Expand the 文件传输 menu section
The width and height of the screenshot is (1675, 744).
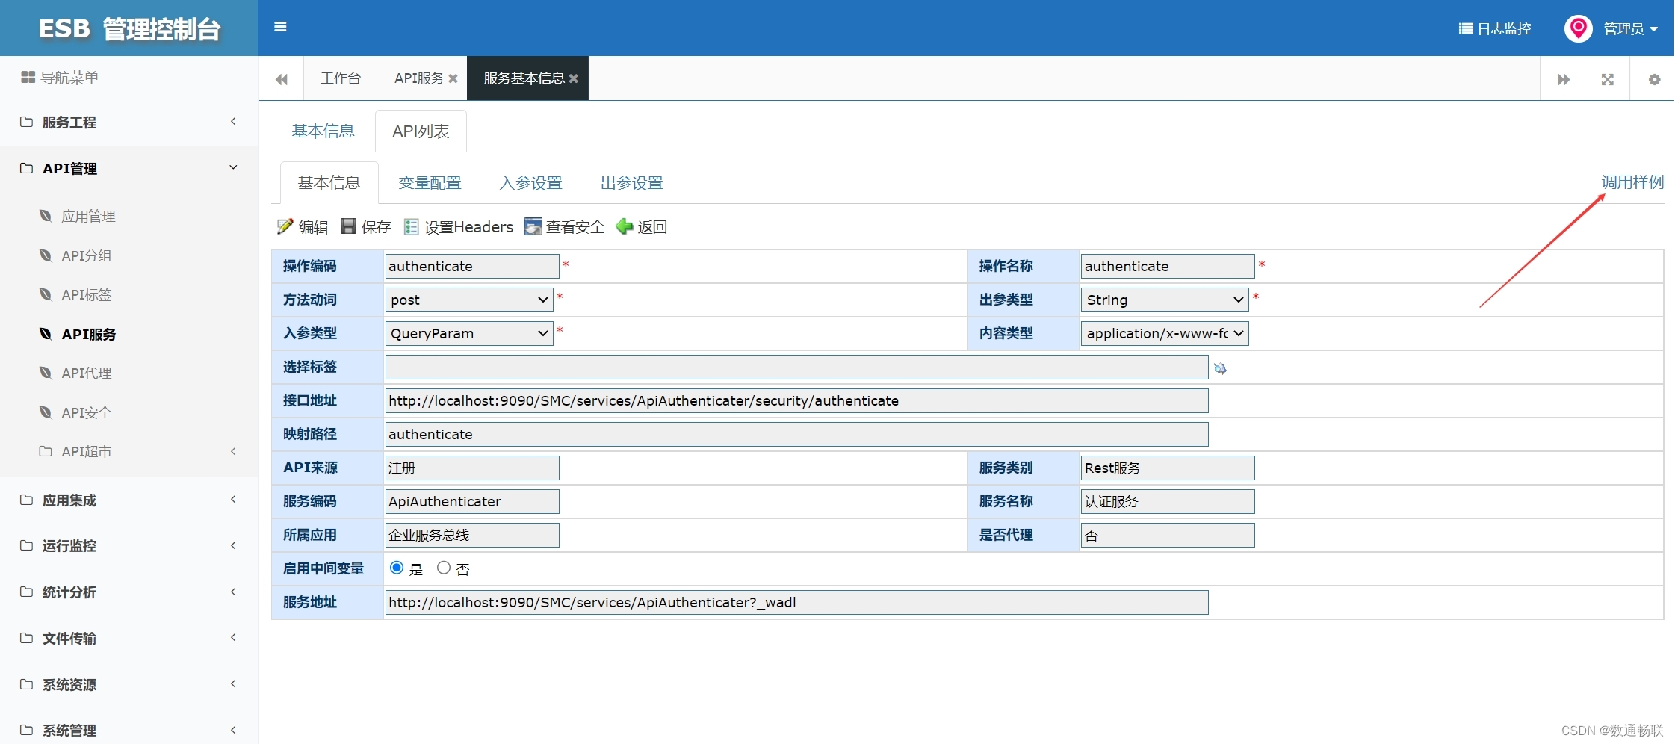pos(129,638)
